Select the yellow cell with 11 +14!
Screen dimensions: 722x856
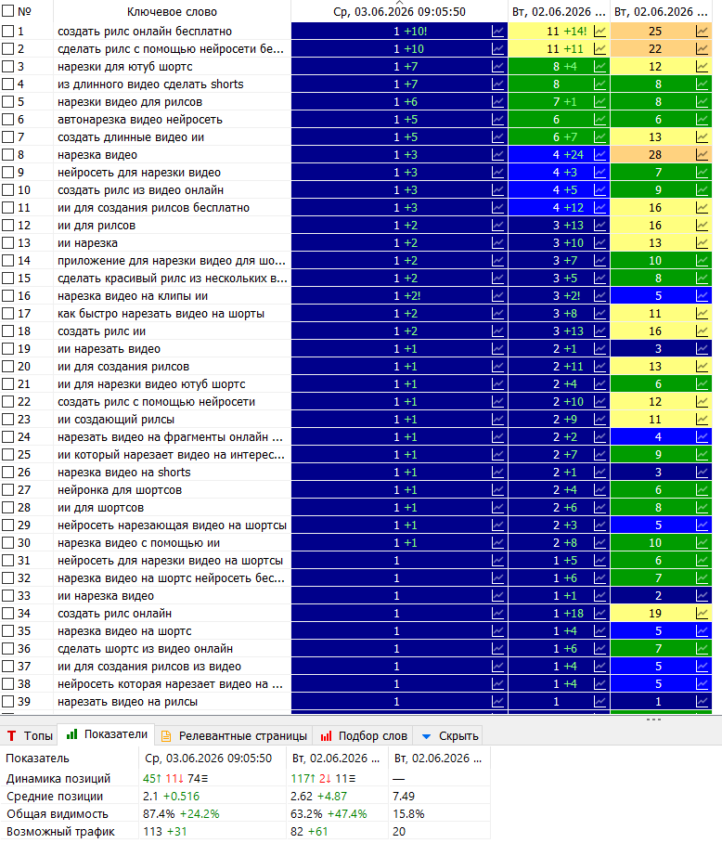tap(560, 32)
